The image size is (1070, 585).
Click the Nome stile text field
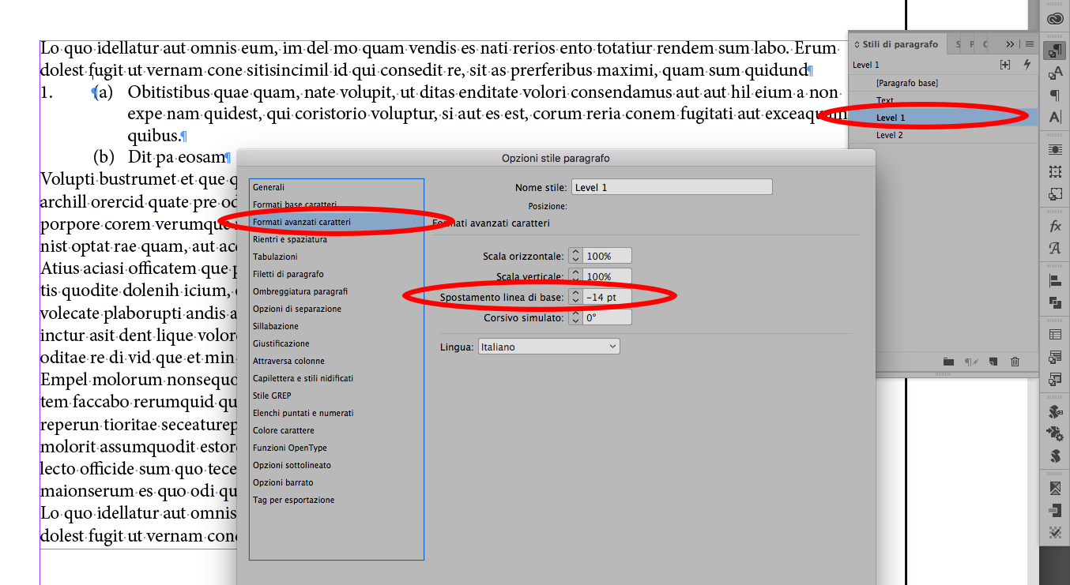pos(672,187)
